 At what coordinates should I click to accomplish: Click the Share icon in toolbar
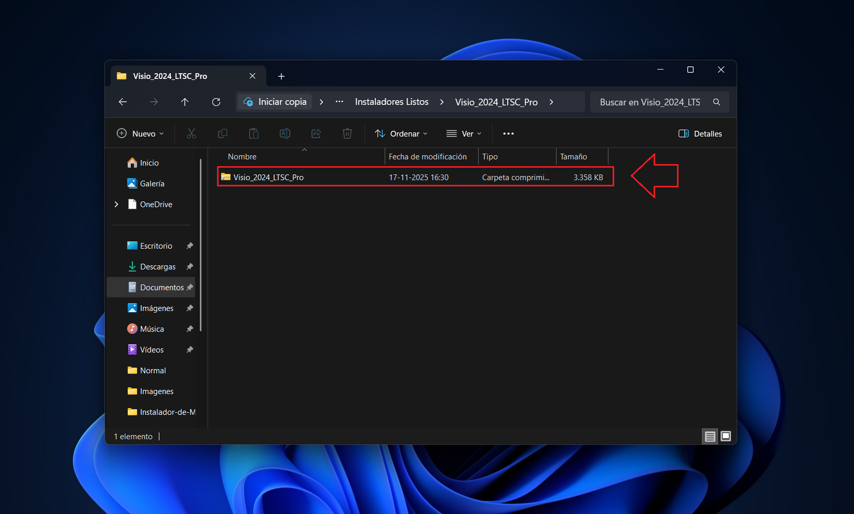(x=316, y=134)
